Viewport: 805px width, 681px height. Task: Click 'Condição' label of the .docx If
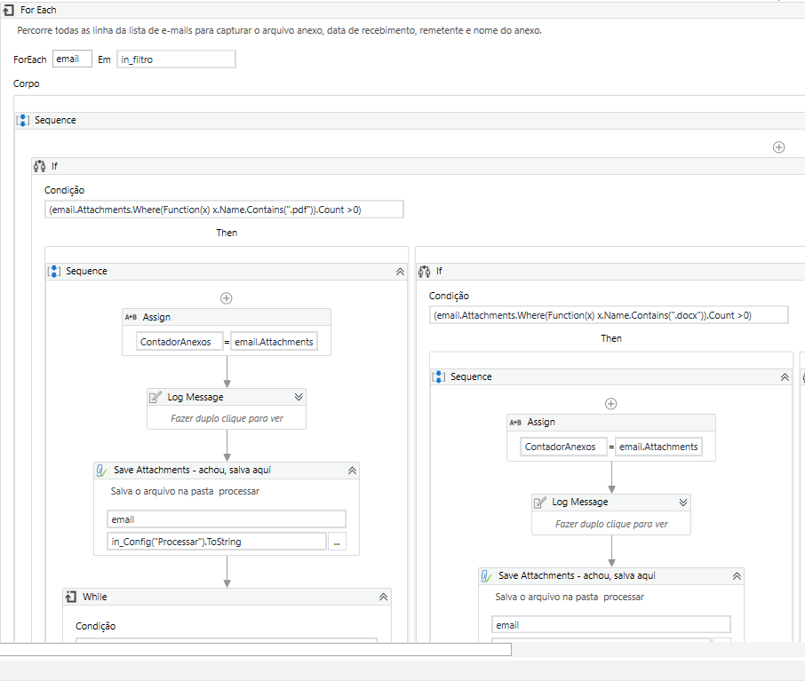[449, 297]
